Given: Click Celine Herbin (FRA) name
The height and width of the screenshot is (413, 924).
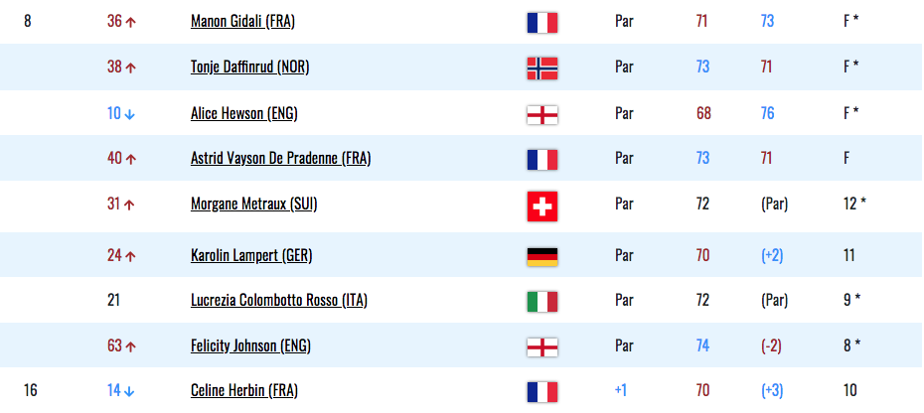Looking at the screenshot, I should coord(244,390).
